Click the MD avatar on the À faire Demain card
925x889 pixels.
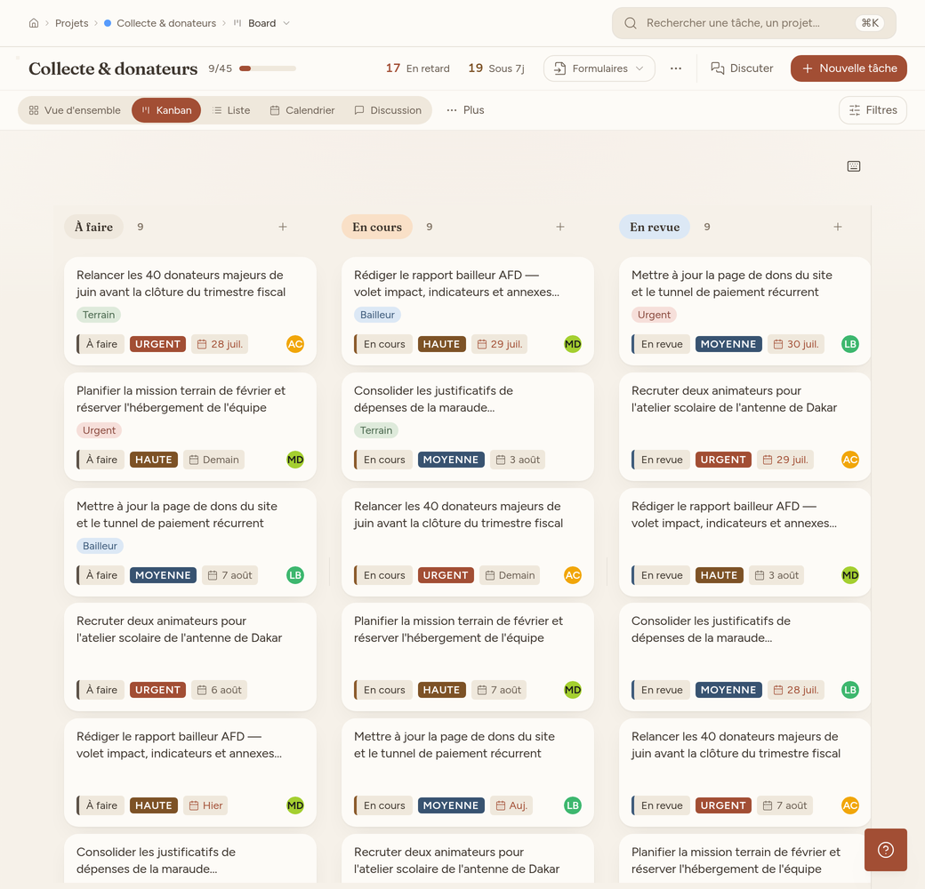pyautogui.click(x=295, y=460)
